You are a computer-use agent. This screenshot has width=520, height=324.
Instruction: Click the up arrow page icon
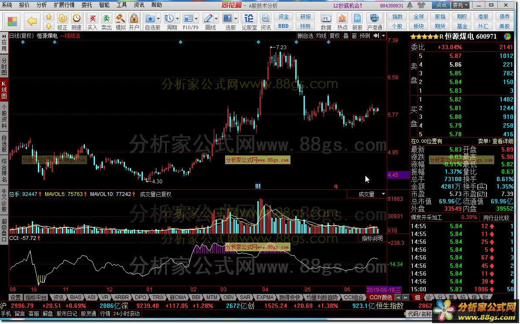pos(49,17)
